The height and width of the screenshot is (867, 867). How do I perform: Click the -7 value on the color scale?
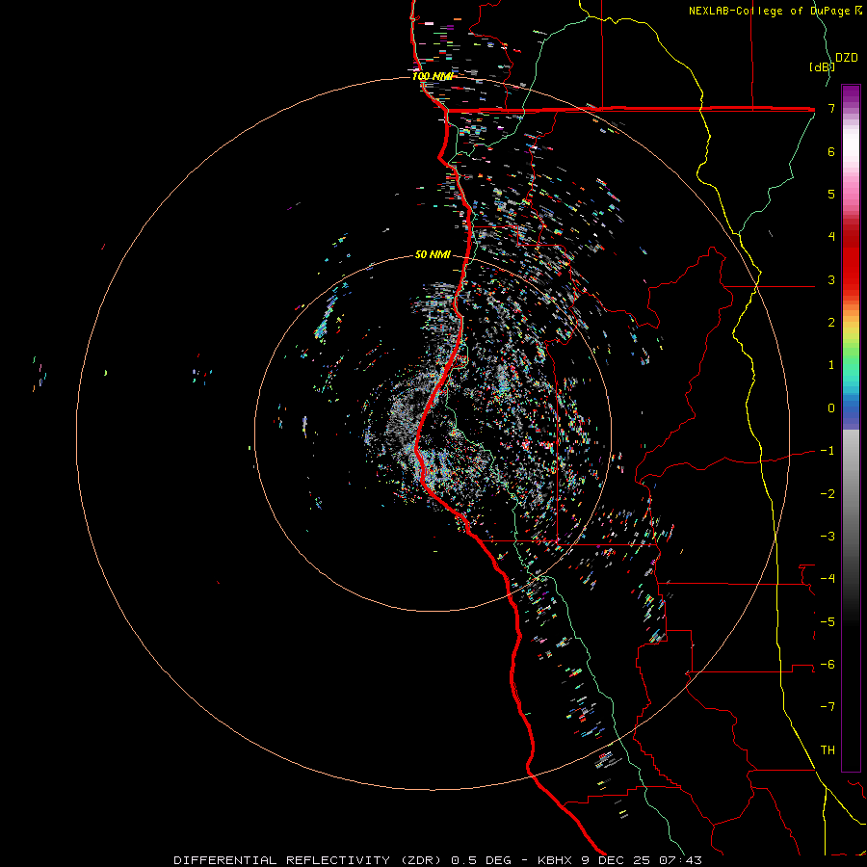828,707
